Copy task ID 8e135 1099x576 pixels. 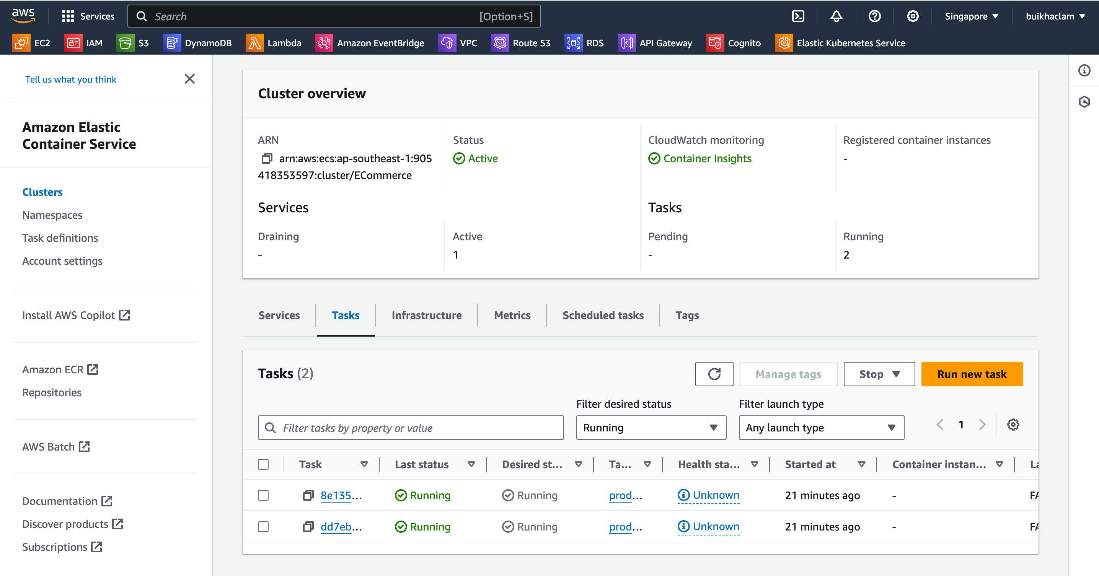tap(308, 495)
